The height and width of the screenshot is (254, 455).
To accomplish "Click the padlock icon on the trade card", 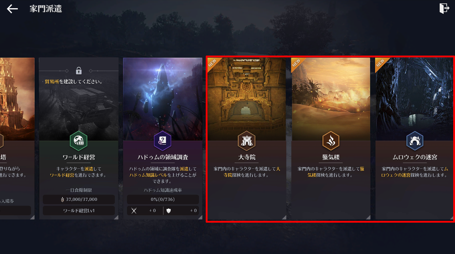I will pos(78,71).
